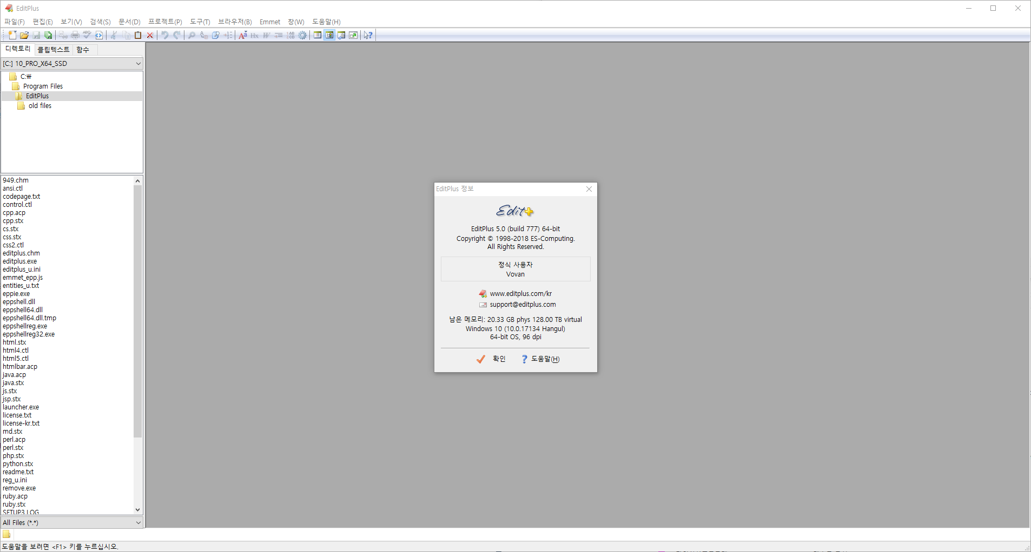Click the support@editplus.com email link
This screenshot has width=1031, height=552.
tap(523, 305)
